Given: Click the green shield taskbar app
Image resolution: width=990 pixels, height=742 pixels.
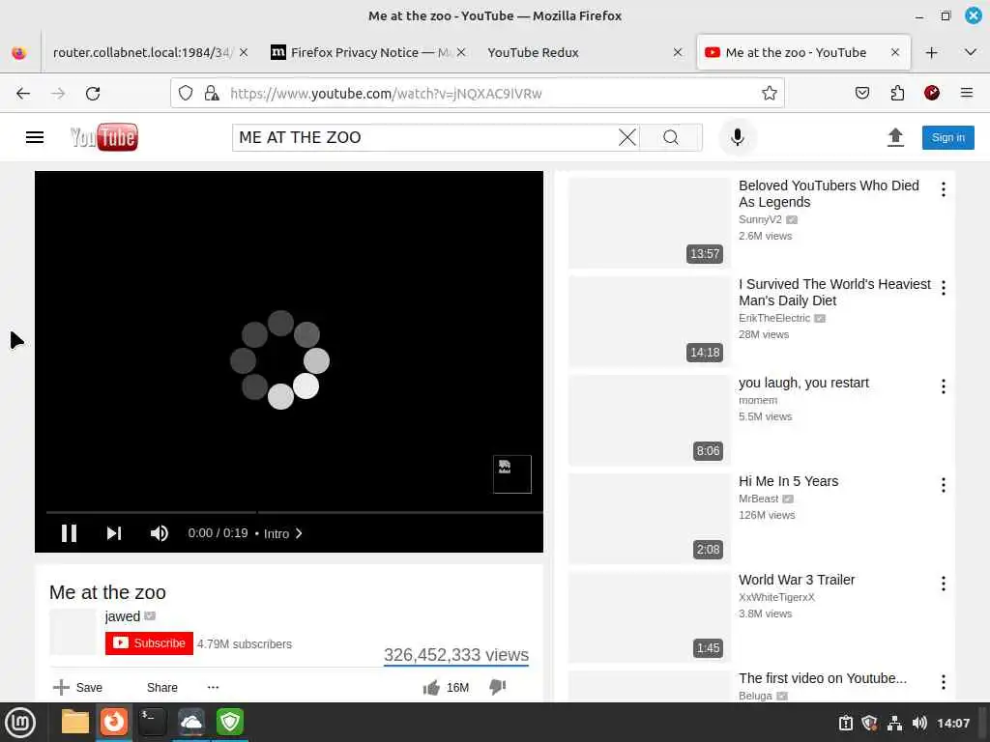Looking at the screenshot, I should point(230,722).
